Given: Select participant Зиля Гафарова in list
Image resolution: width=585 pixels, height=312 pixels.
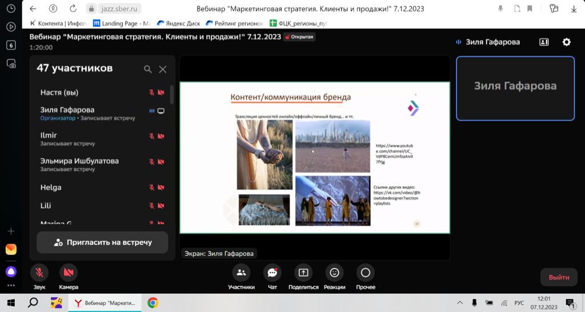Looking at the screenshot, I should [x=102, y=114].
